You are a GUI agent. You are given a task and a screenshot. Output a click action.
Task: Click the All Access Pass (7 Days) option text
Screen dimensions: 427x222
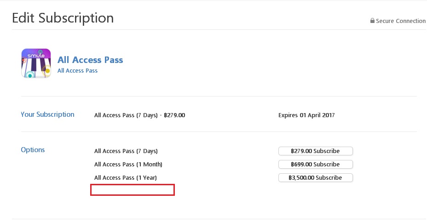[126, 151]
